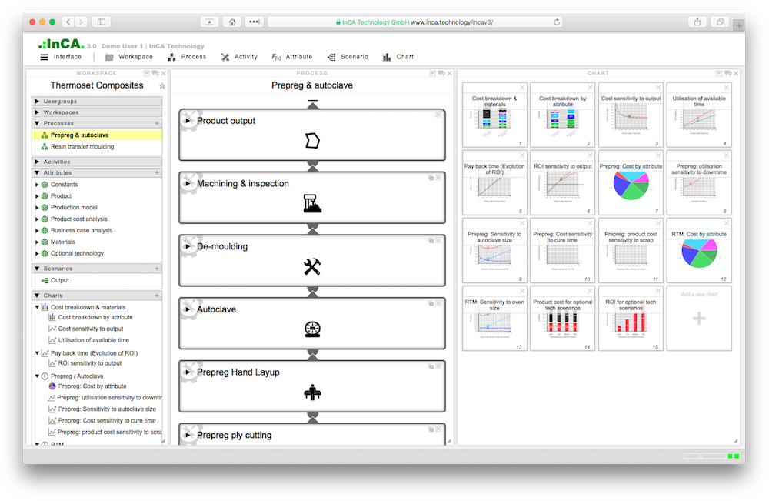Add a new chart tile
The height and width of the screenshot is (501, 769).
(x=699, y=319)
